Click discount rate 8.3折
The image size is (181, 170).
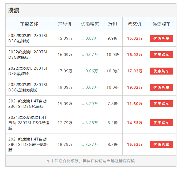click(x=112, y=145)
